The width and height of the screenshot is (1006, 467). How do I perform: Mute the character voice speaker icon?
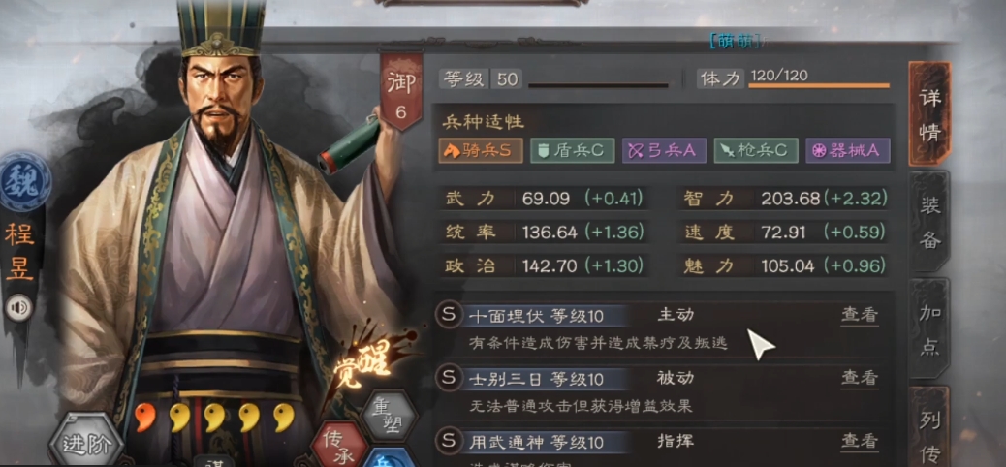tap(19, 308)
